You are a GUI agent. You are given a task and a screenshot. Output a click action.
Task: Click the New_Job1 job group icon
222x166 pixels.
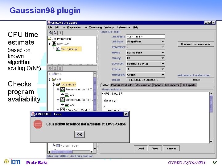coord(54,44)
